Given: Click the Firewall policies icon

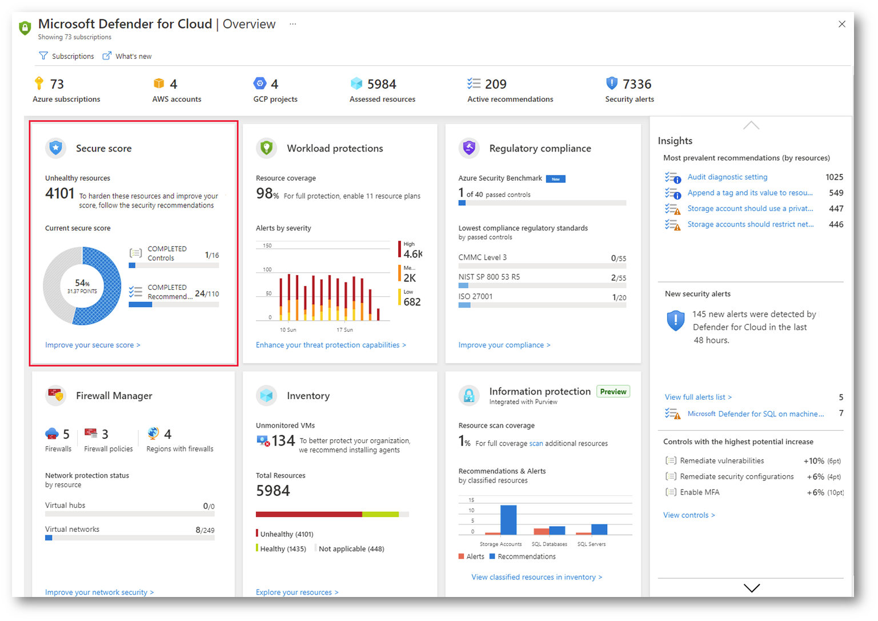Looking at the screenshot, I should point(91,433).
